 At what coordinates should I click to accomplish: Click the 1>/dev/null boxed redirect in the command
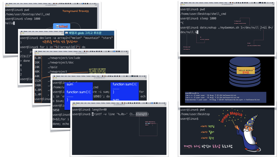250,28
